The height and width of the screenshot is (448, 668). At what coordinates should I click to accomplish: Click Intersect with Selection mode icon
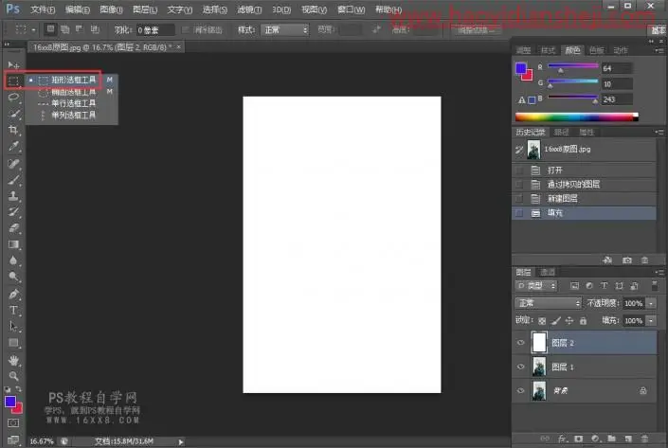coord(95,29)
